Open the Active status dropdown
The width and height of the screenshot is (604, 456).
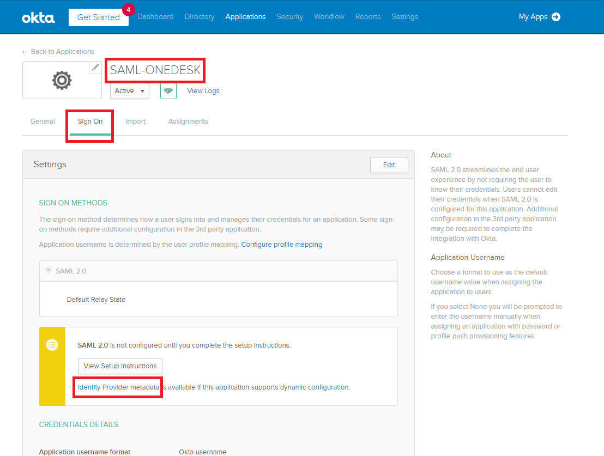[x=130, y=91]
